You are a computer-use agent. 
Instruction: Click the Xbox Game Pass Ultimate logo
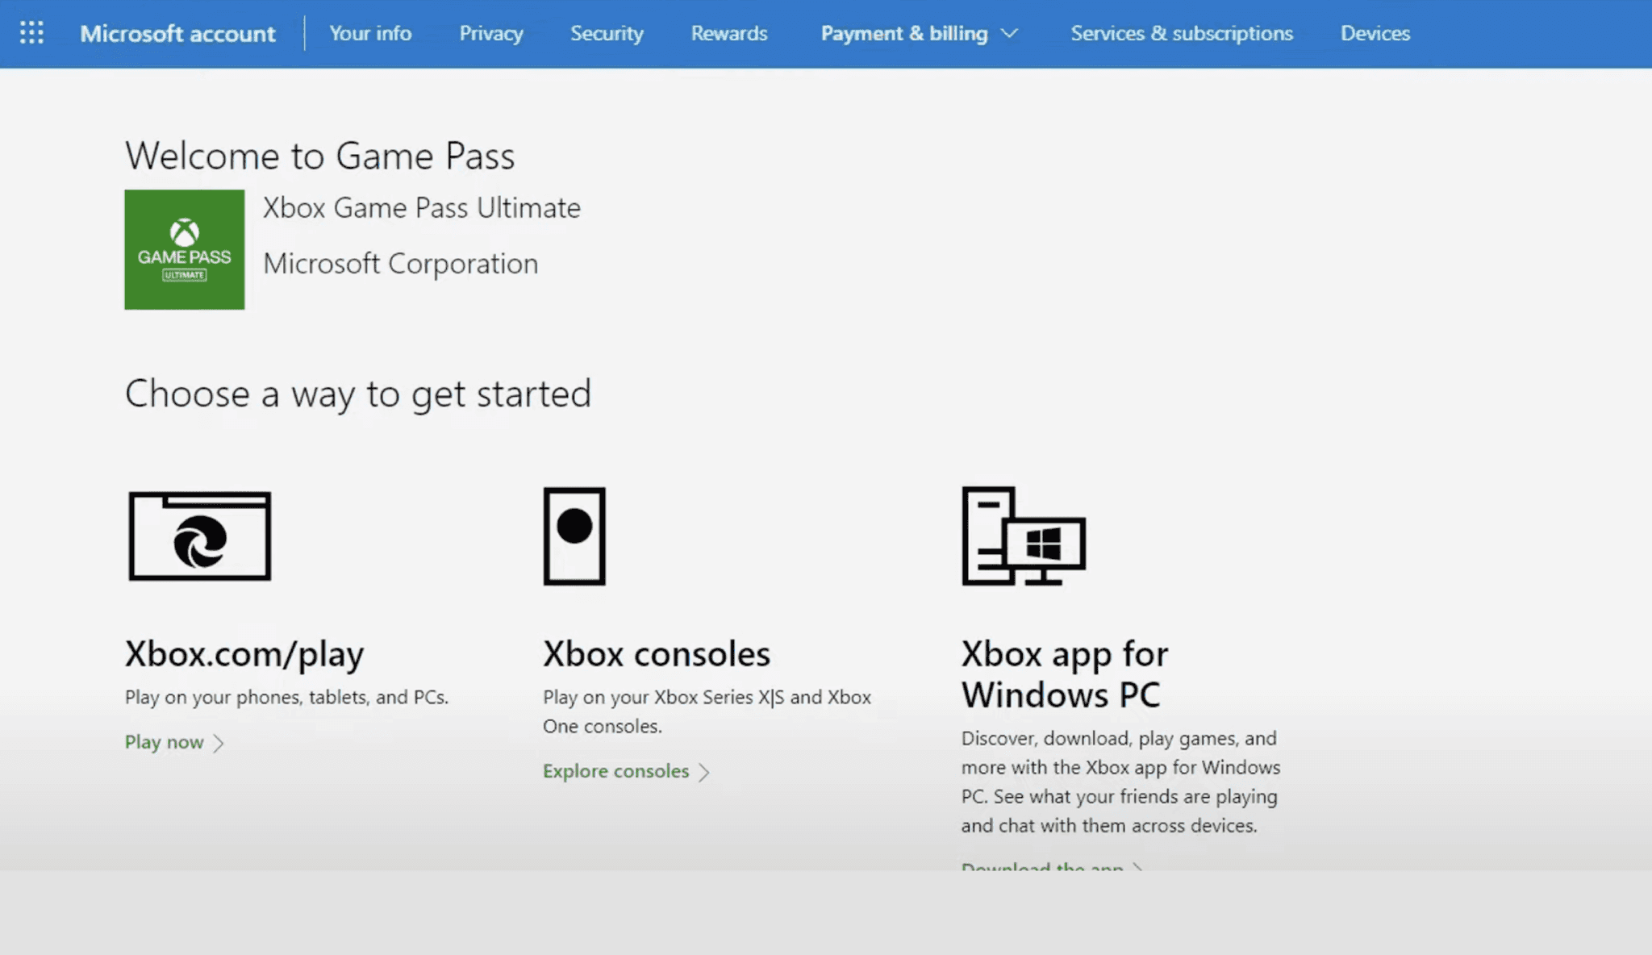[x=184, y=249]
